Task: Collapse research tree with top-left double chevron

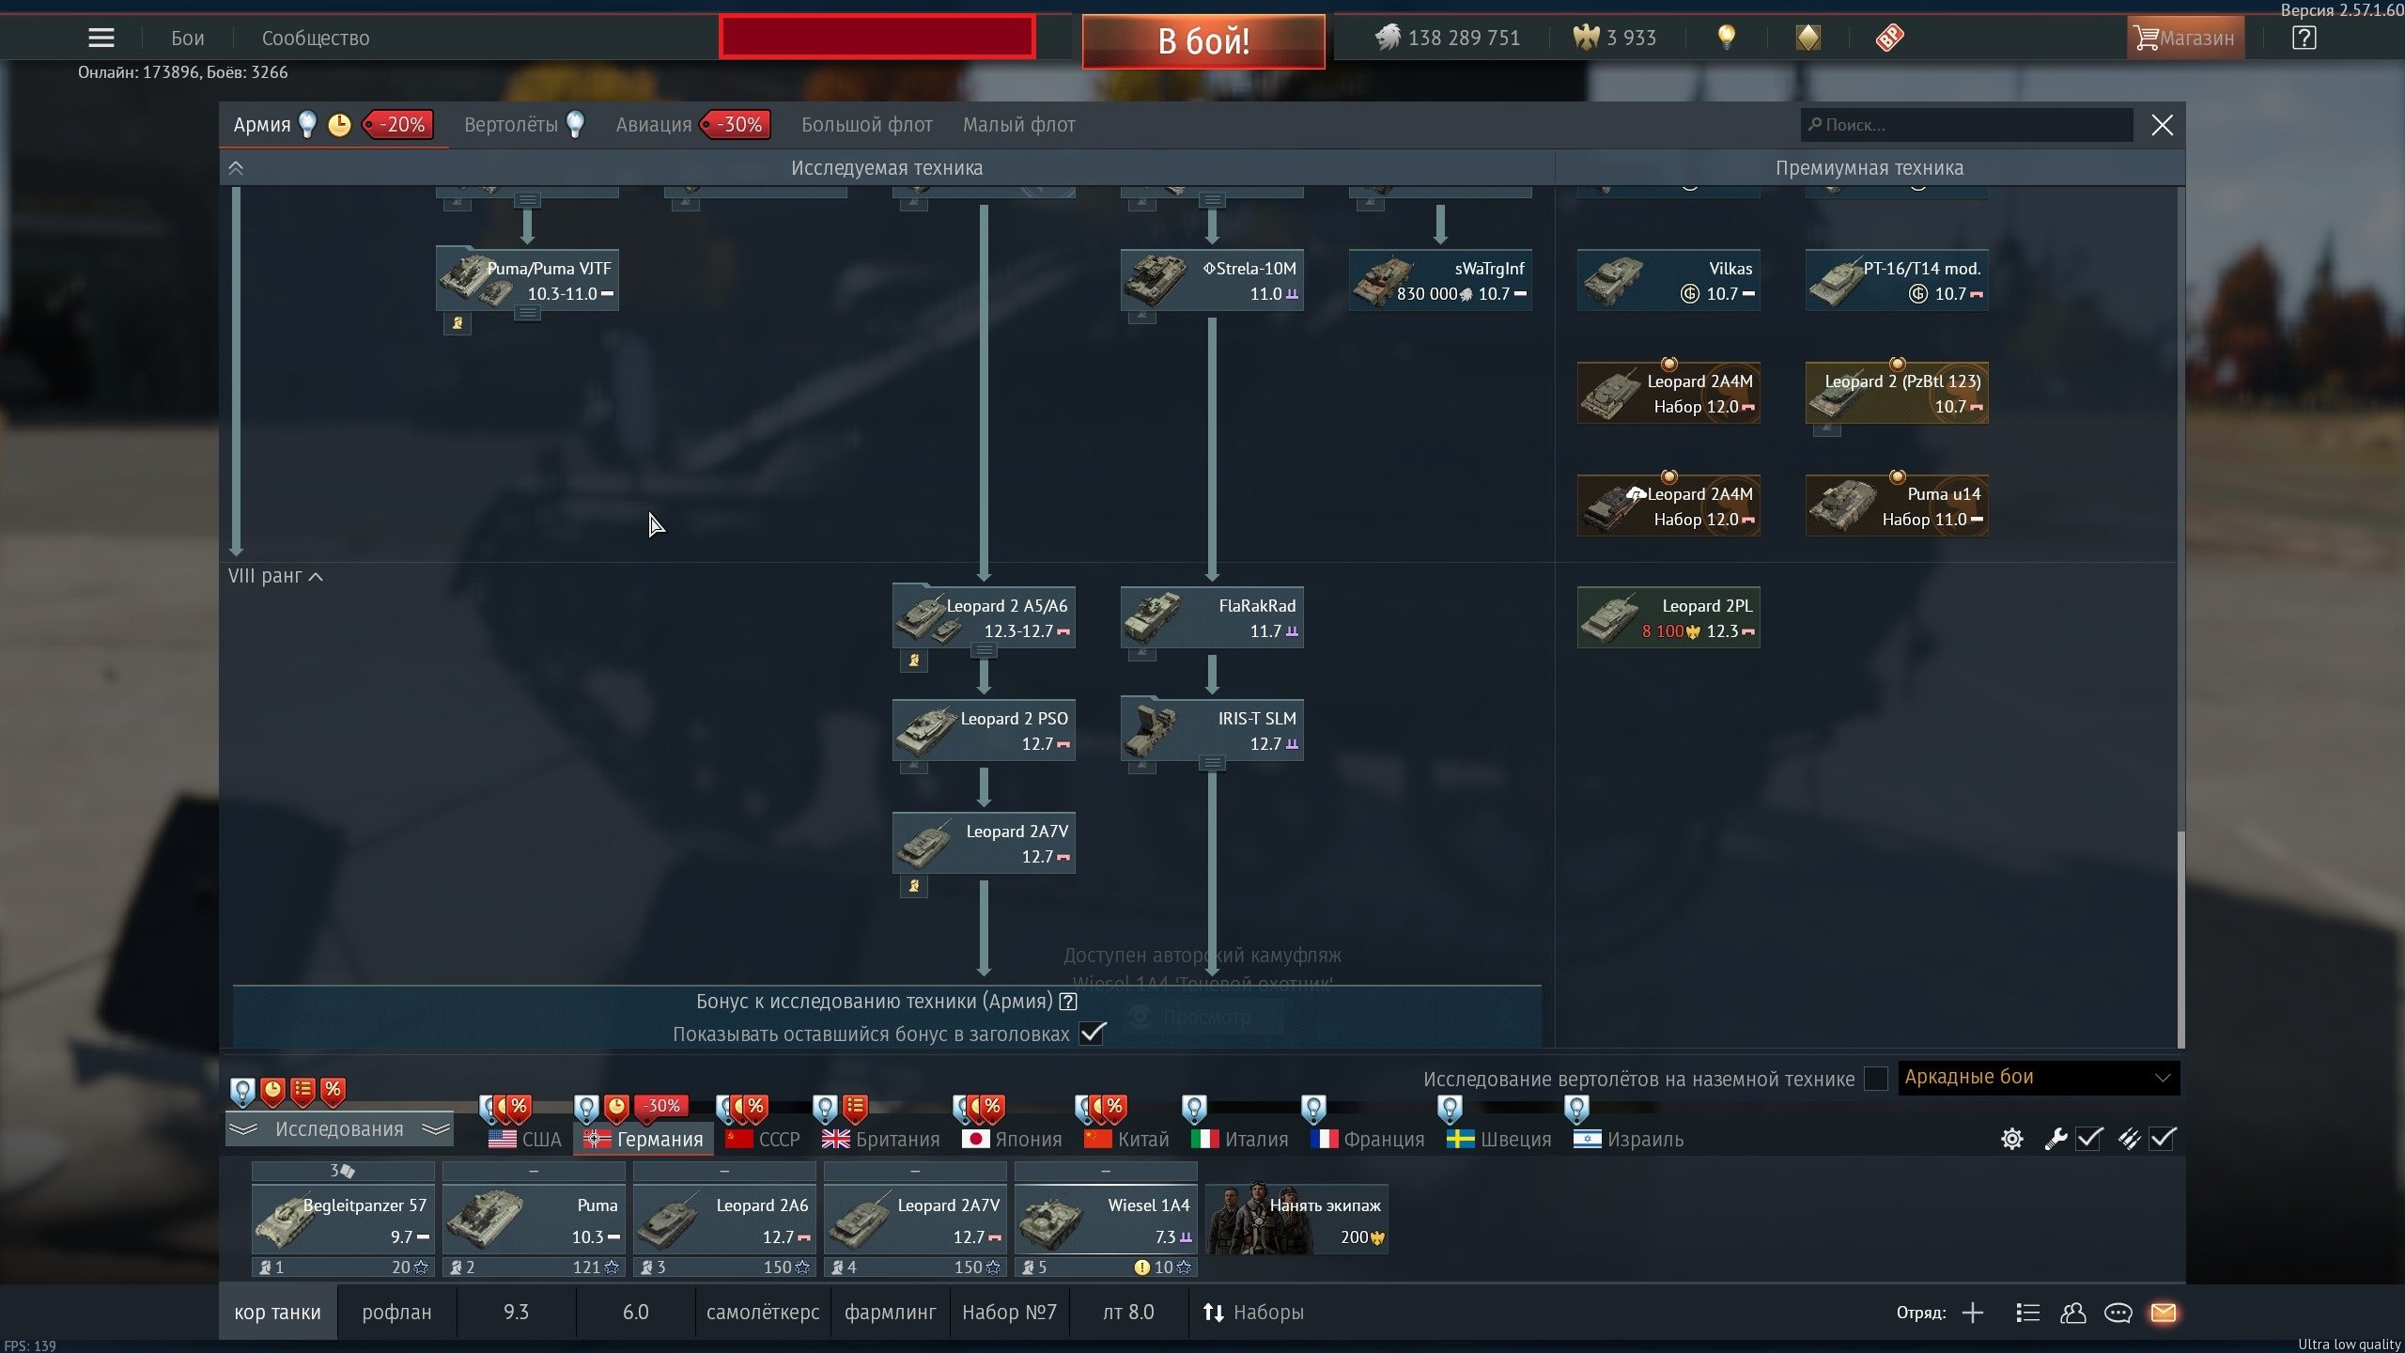Action: point(236,168)
